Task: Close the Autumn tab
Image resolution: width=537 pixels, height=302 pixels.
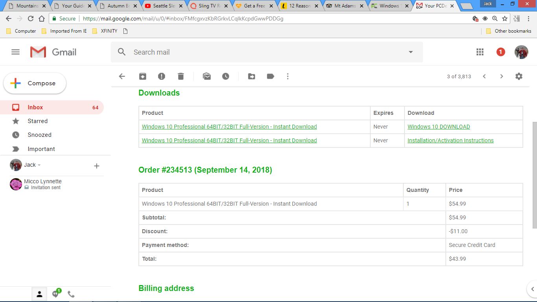Action: [x=135, y=6]
